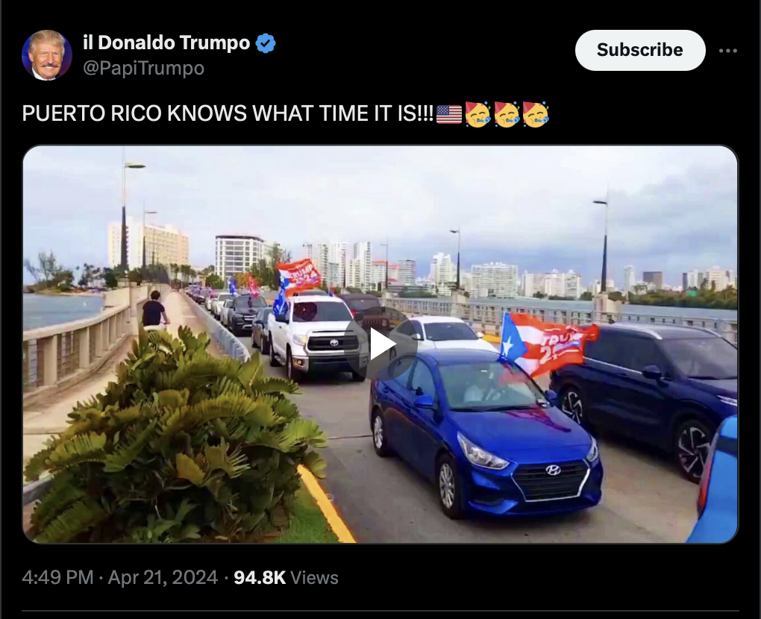Viewport: 761px width, 619px height.
Task: Subscribe to this account
Action: click(x=639, y=50)
